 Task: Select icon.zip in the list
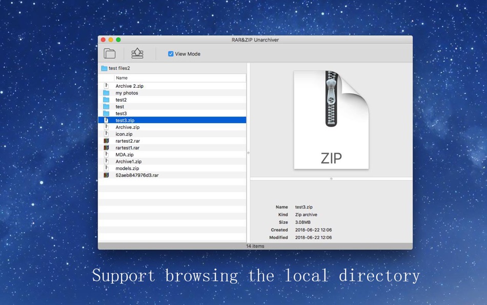pyautogui.click(x=172, y=134)
